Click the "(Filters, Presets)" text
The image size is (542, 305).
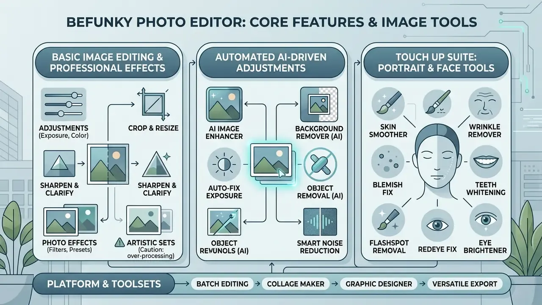point(69,250)
